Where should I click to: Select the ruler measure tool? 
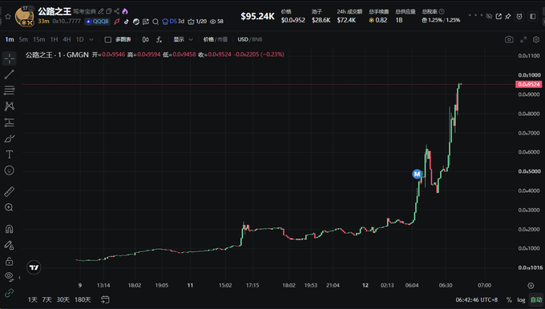point(10,191)
